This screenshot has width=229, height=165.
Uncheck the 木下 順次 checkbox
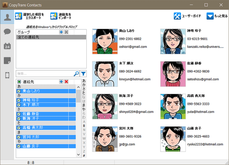19,105
